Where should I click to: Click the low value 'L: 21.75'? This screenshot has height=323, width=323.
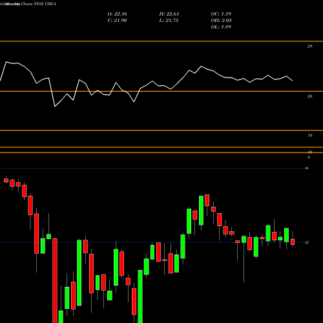click(x=169, y=21)
